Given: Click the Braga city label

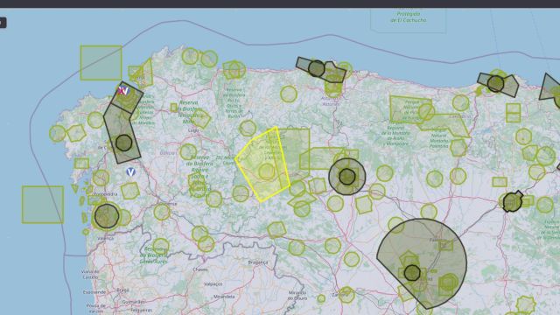Looking at the screenshot, I should click(x=122, y=290).
